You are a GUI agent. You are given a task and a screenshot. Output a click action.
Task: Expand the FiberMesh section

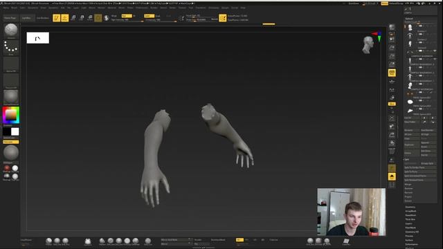pyautogui.click(x=410, y=228)
